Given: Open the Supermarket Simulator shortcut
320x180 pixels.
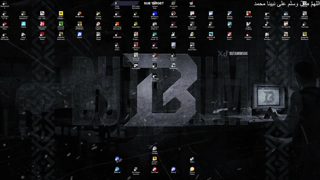Looking at the screenshot, I should click(x=286, y=15).
